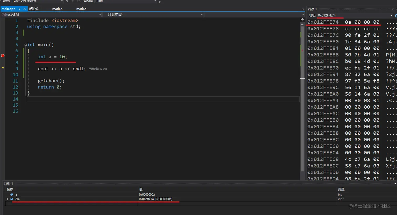Click memory row 0x012FFE78
Viewport: 397px width, 215px height.
352,29
